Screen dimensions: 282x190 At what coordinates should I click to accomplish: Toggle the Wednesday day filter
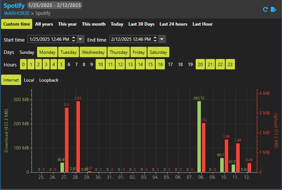coord(93,52)
